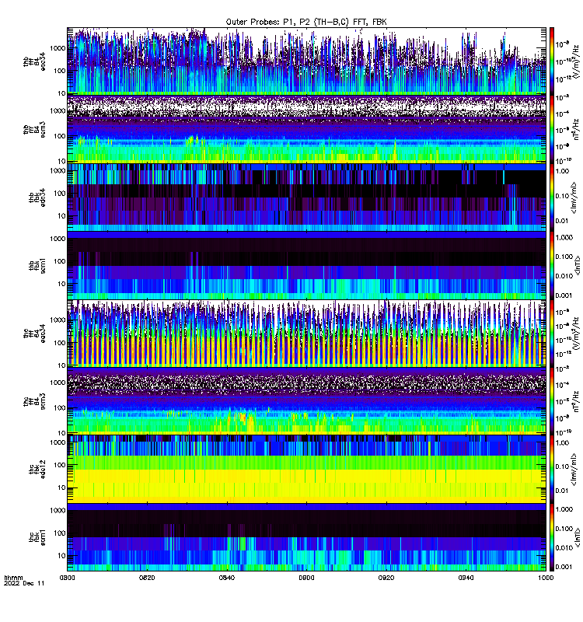Click the thb fff eac34 spectrogram panel
Viewport: 583px width, 622px height.
tap(306, 61)
